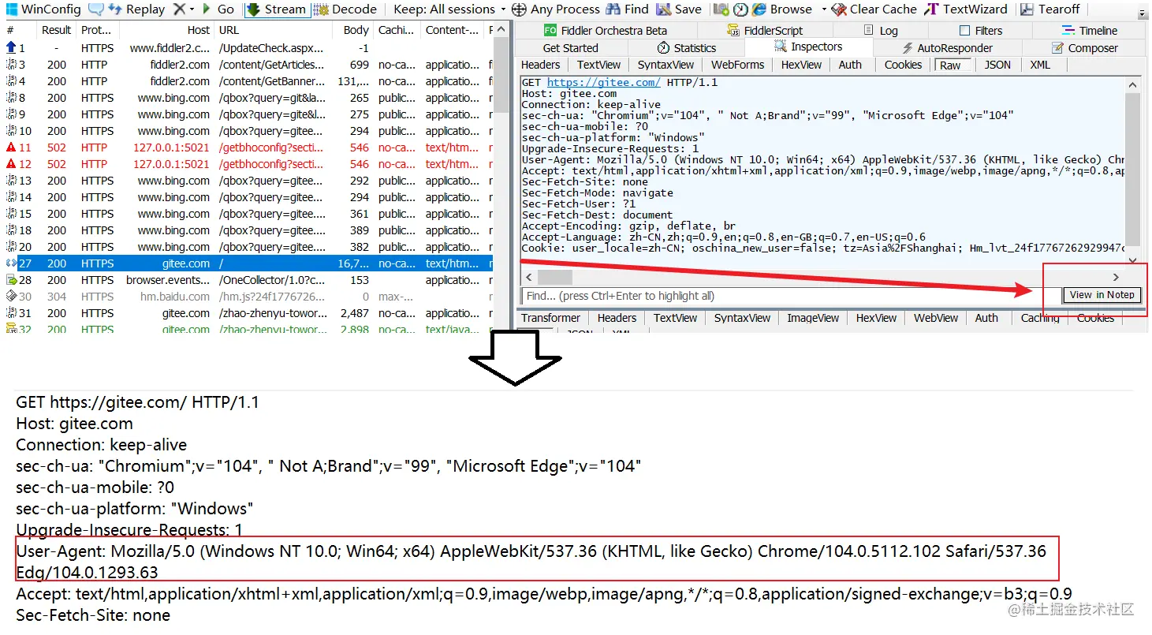This screenshot has height=635, width=1152.
Task: Switch to the Statistics tab
Action: pyautogui.click(x=686, y=48)
